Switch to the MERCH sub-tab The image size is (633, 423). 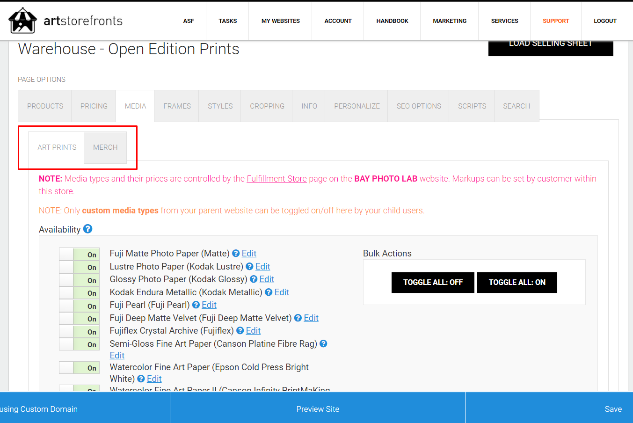click(x=105, y=147)
